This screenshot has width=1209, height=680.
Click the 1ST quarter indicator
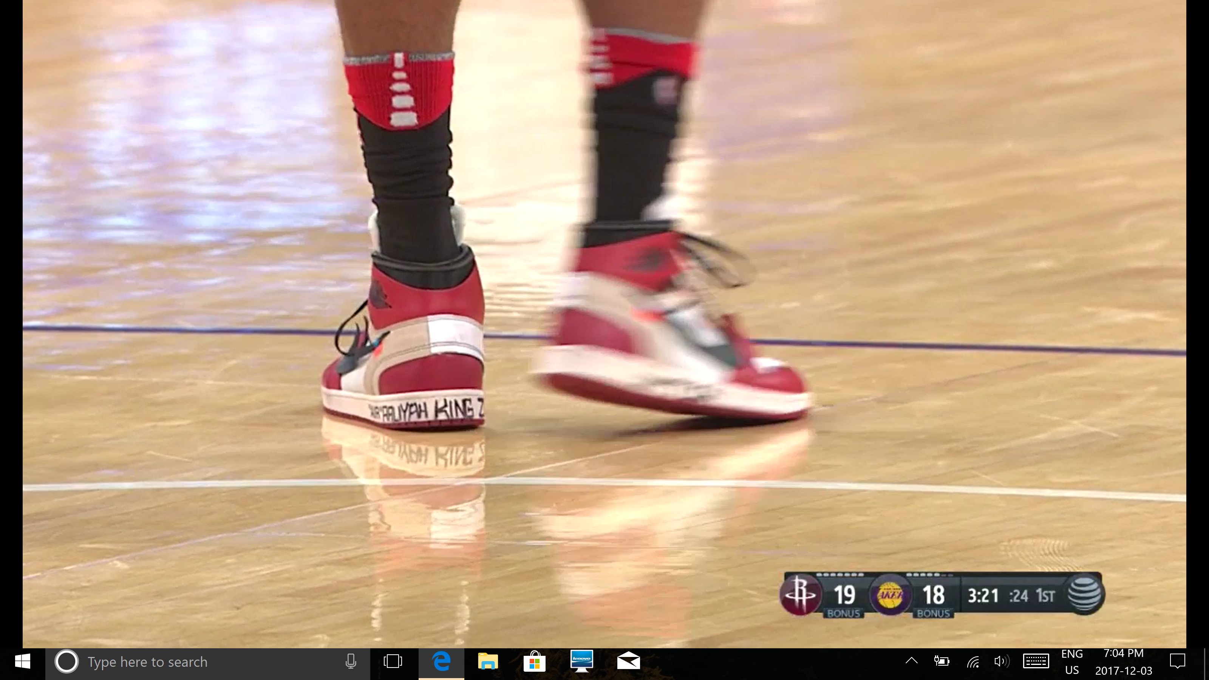click(1046, 597)
